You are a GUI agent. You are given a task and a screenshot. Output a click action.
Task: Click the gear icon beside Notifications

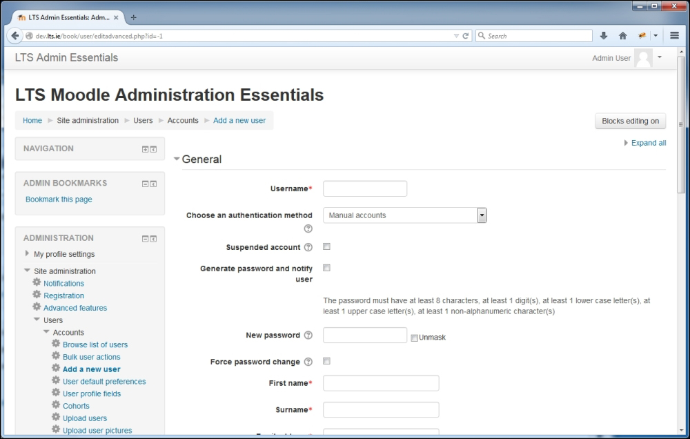36,283
